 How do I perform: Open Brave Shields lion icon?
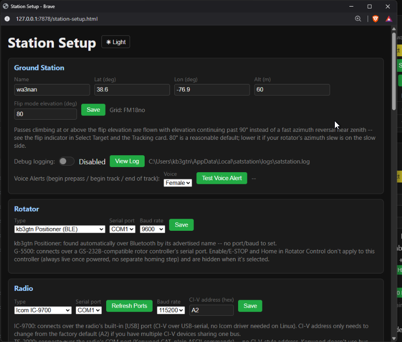pyautogui.click(x=375, y=19)
